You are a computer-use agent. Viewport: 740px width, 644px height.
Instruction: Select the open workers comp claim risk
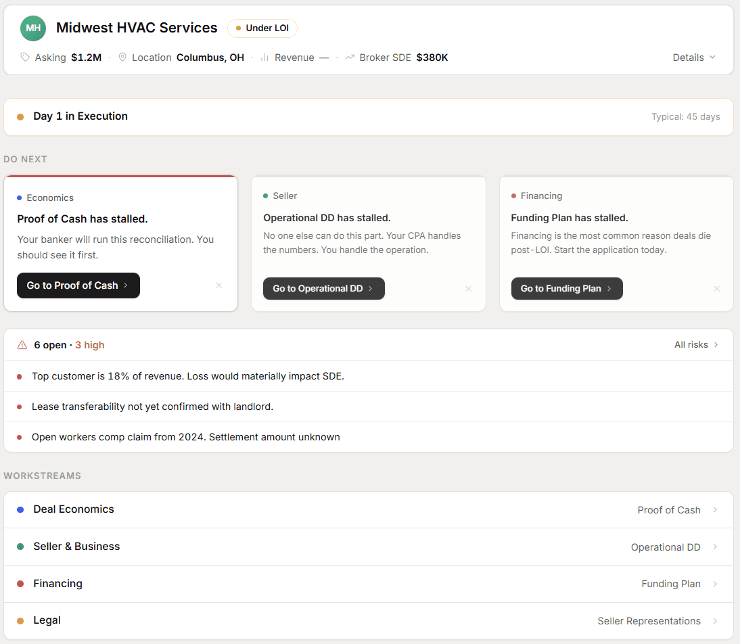click(369, 437)
